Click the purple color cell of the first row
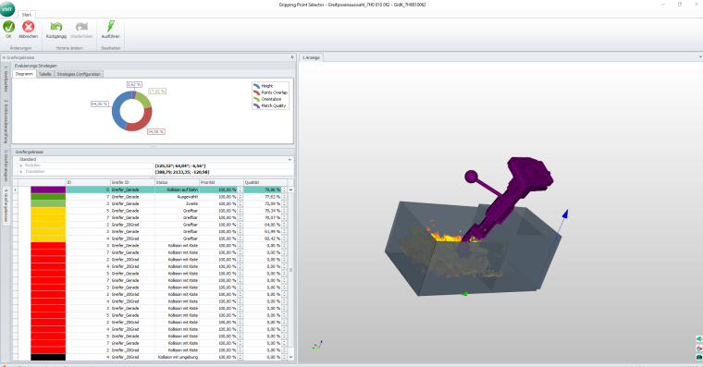703x367 pixels. tap(48, 190)
